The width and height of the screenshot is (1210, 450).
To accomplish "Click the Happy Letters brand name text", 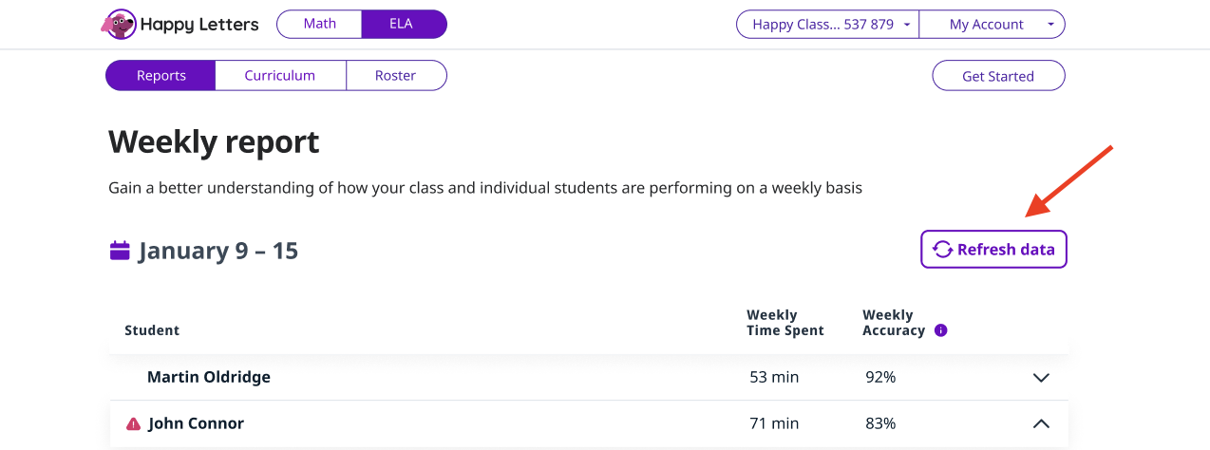I will [199, 25].
